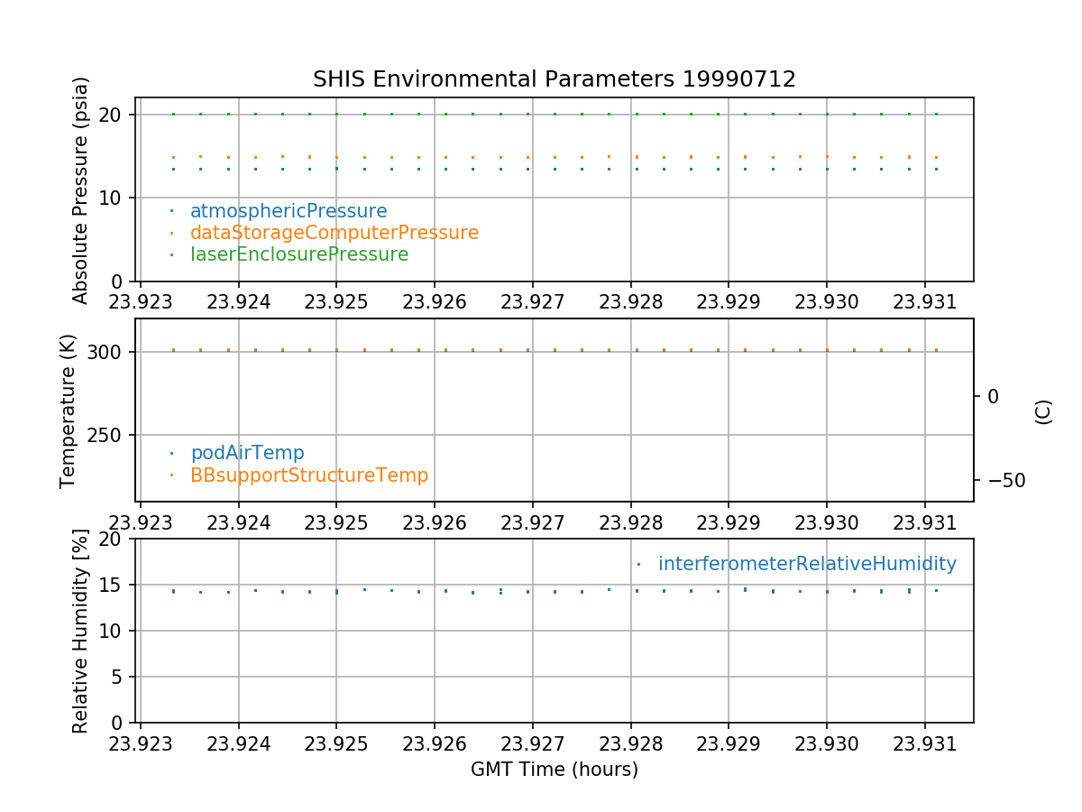Click the GMT Time (hours) axis label
The height and width of the screenshot is (812, 1082).
(554, 770)
